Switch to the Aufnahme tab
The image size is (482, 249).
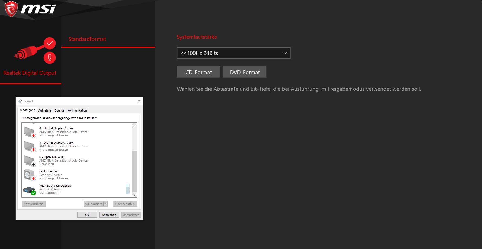[x=45, y=110]
